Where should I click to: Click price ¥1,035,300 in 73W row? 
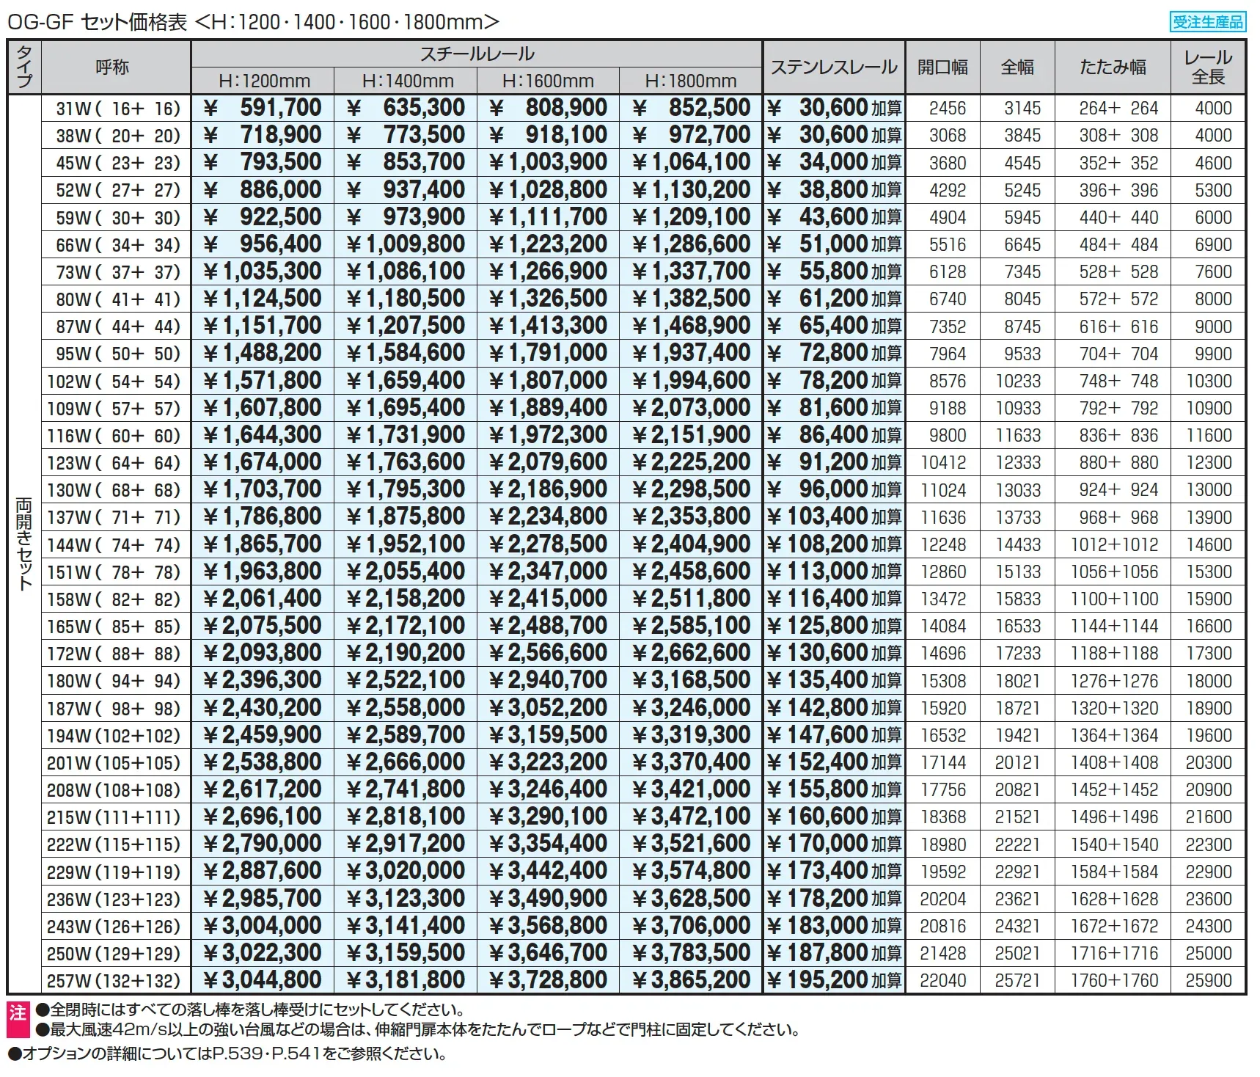pyautogui.click(x=263, y=271)
